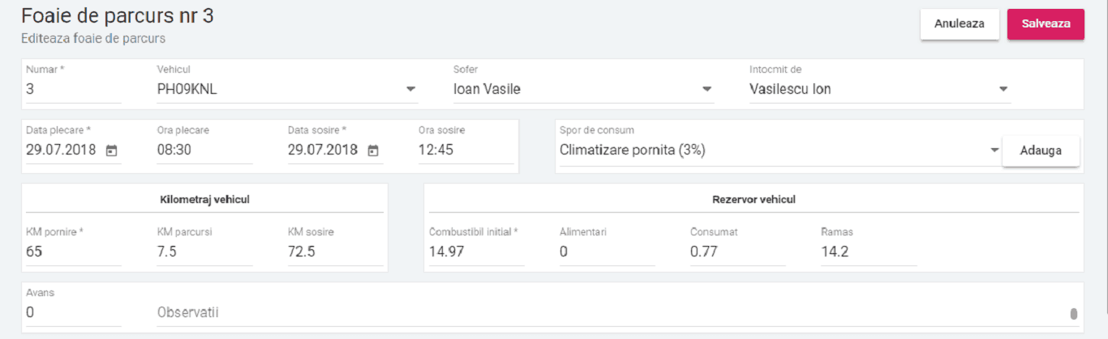Click the KM sosire field
This screenshot has height=339, width=1108.
335,252
